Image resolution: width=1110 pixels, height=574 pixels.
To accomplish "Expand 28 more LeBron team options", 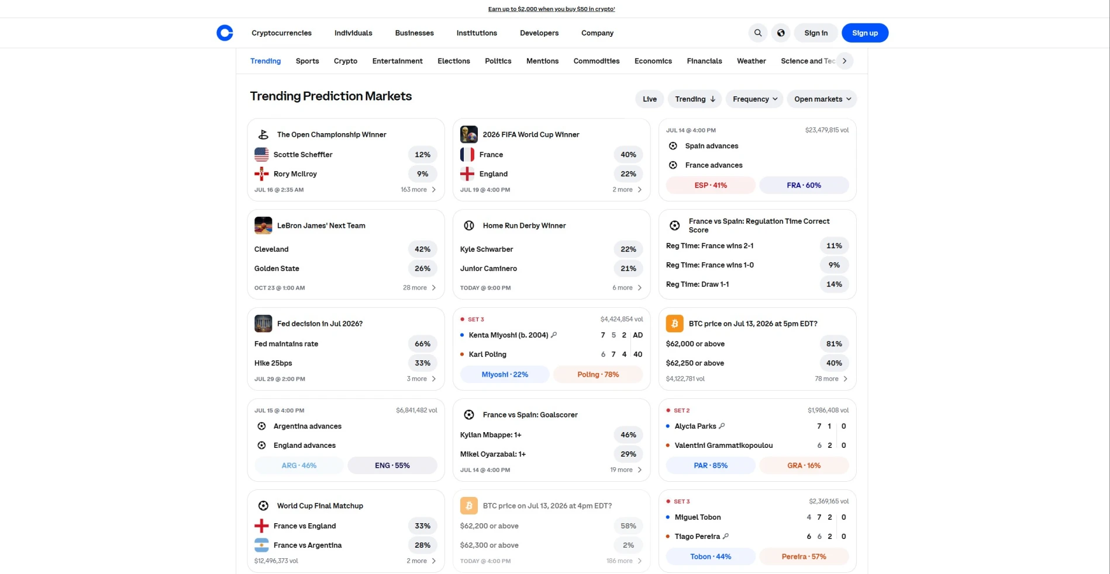I will click(419, 288).
